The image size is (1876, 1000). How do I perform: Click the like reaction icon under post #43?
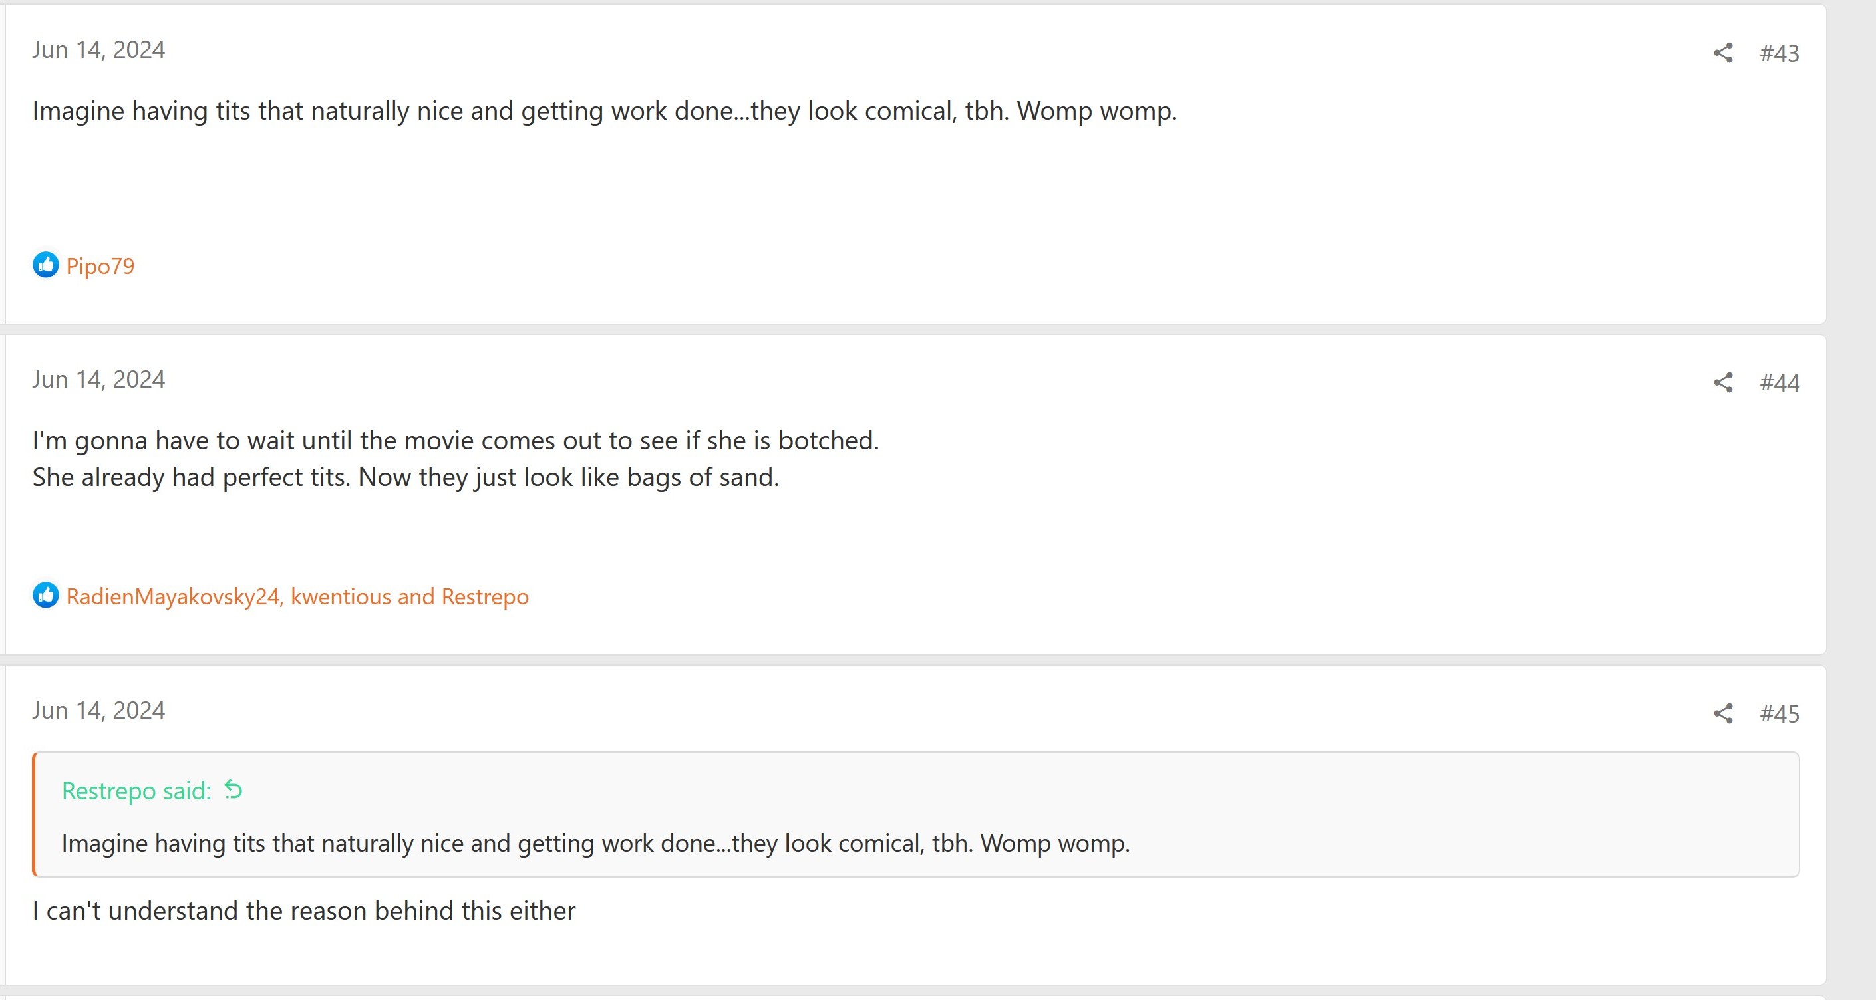point(45,265)
